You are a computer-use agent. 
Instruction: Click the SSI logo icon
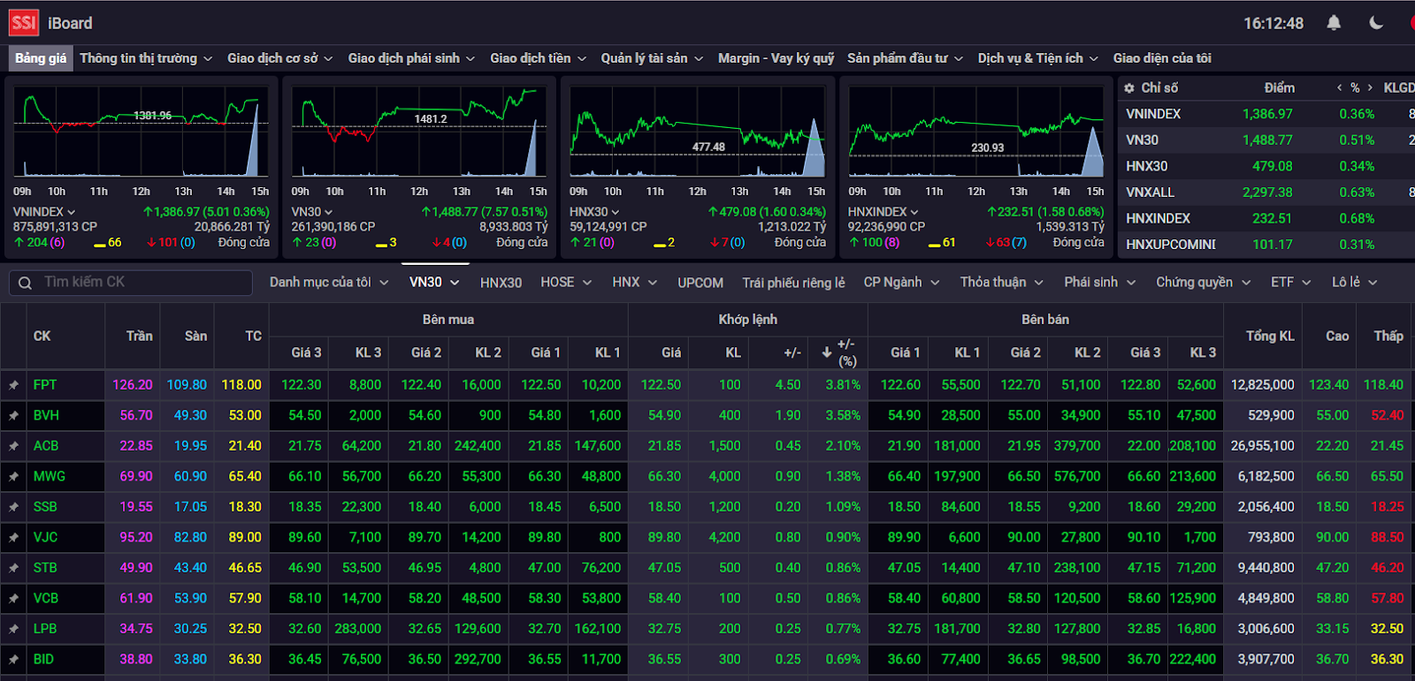point(24,23)
